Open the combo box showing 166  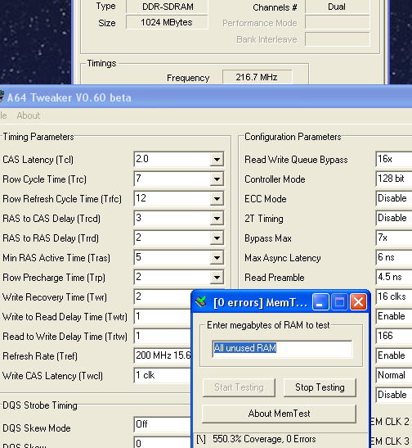pos(394,336)
